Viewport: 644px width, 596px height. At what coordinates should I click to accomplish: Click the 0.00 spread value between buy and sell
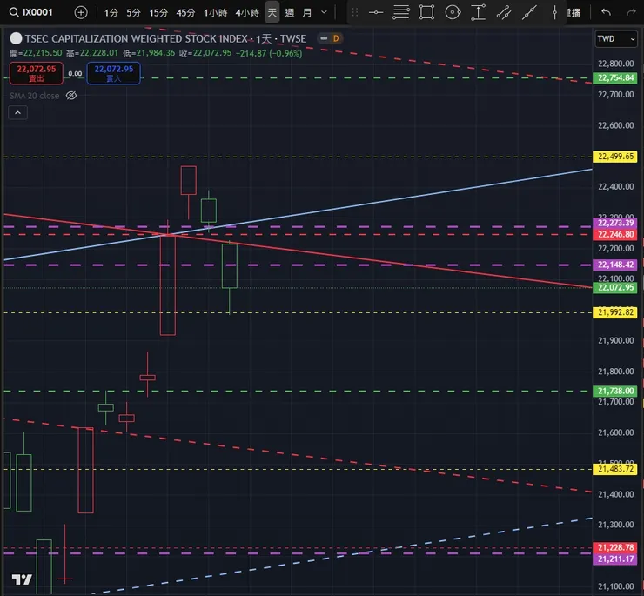point(75,74)
